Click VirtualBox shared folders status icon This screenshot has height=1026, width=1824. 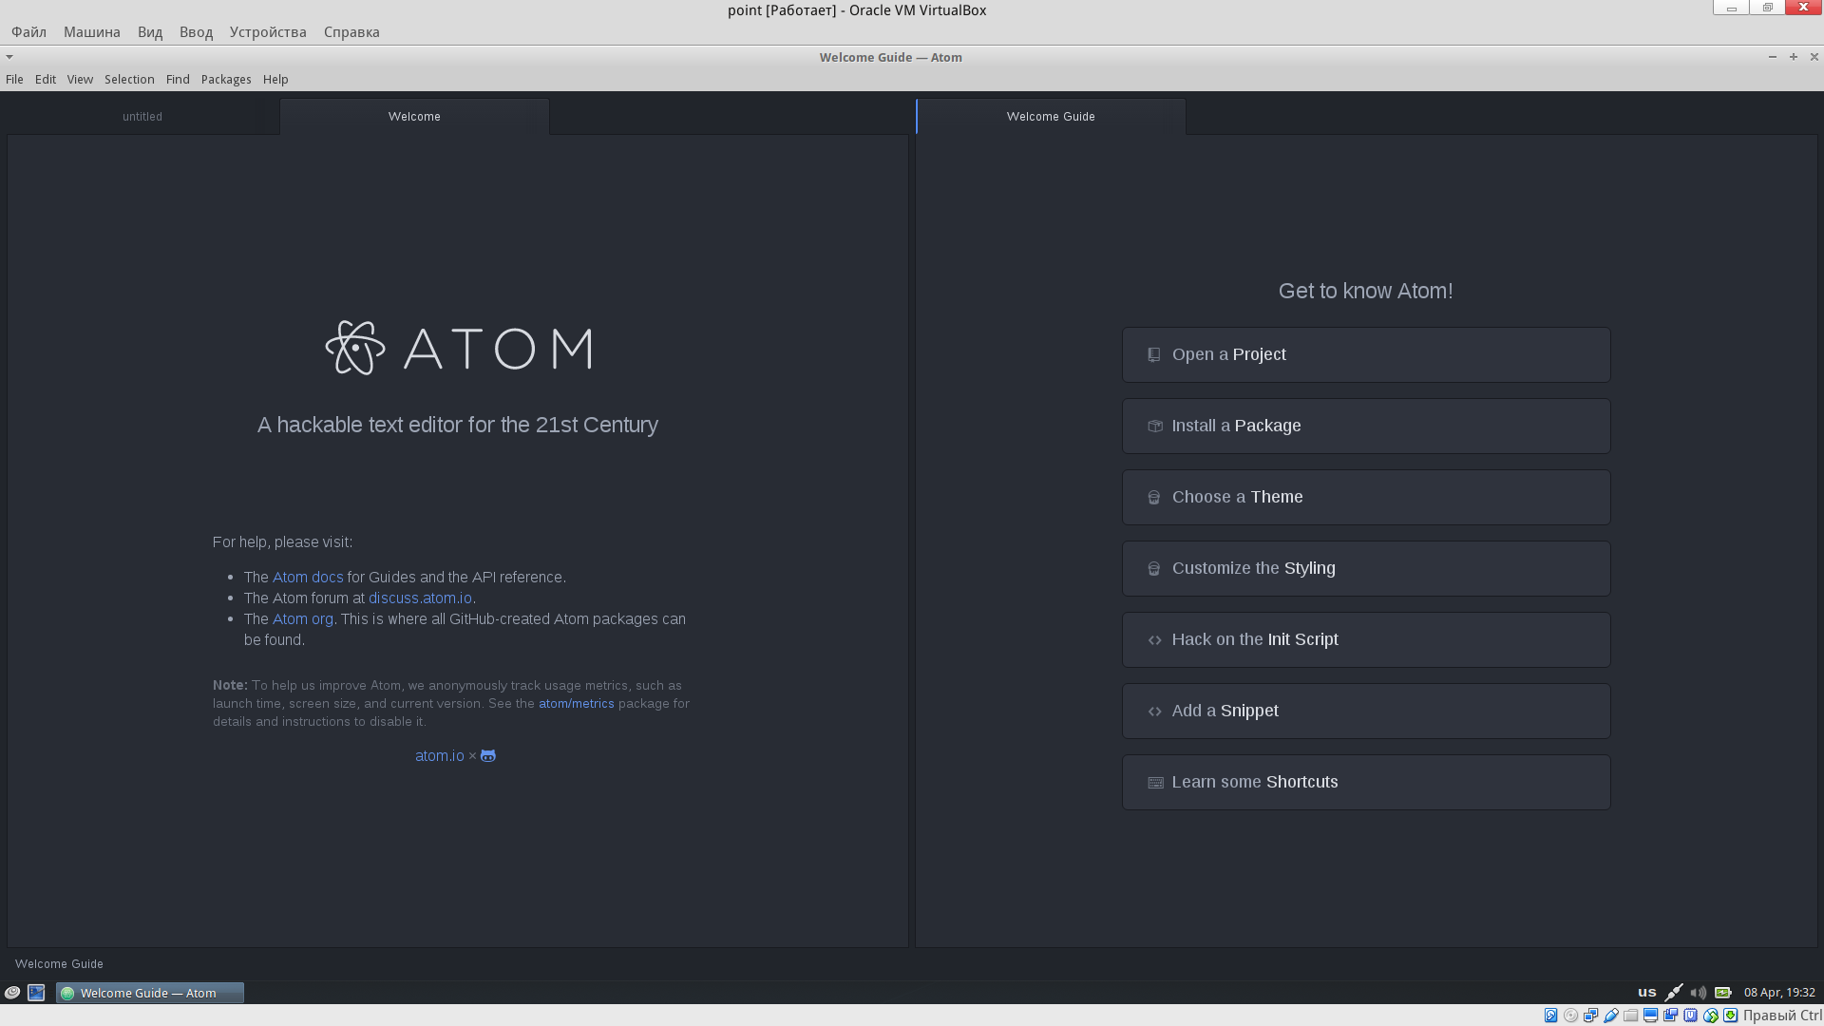(1631, 1016)
